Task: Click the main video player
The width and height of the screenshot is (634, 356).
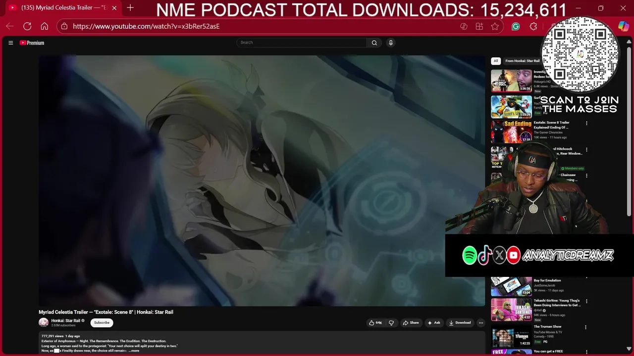Action: click(262, 180)
